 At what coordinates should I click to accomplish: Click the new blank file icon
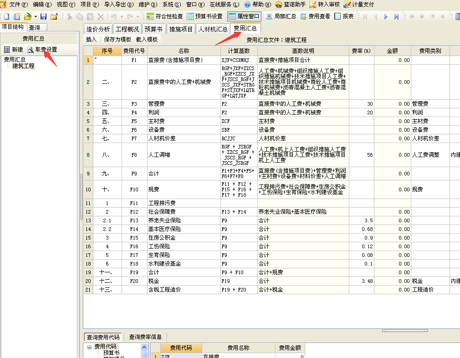point(6,16)
